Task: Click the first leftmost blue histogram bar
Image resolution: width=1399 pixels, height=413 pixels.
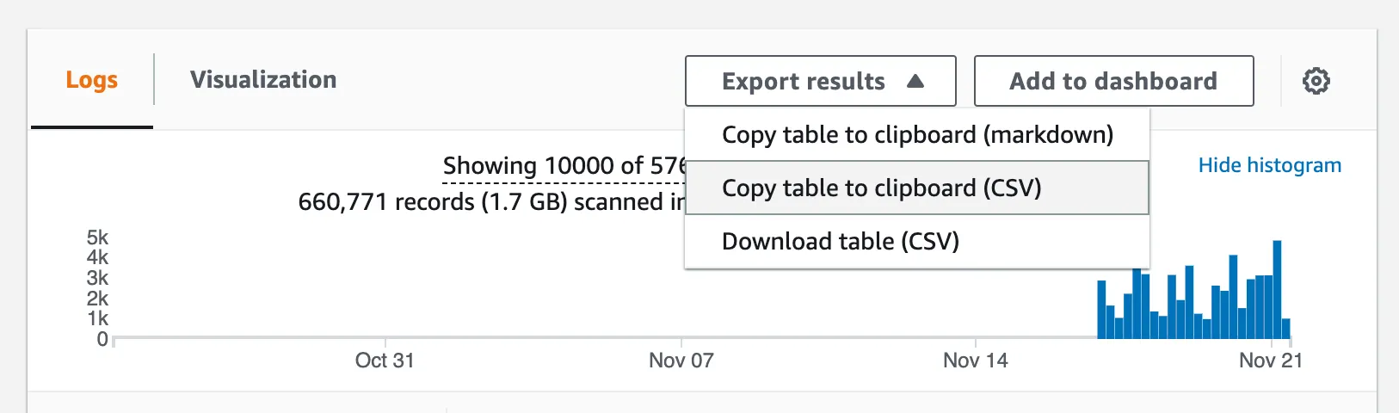Action: (1101, 310)
